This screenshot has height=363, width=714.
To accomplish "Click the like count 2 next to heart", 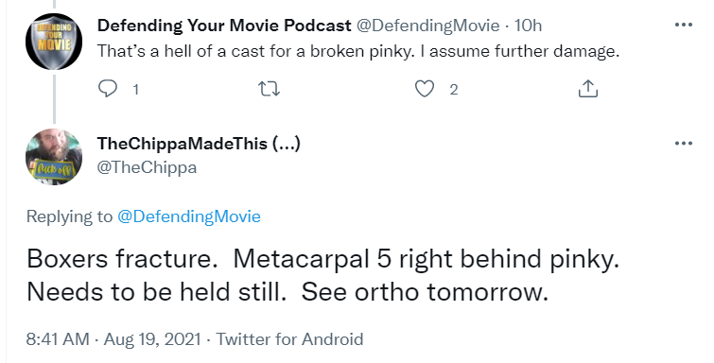I will pos(454,90).
